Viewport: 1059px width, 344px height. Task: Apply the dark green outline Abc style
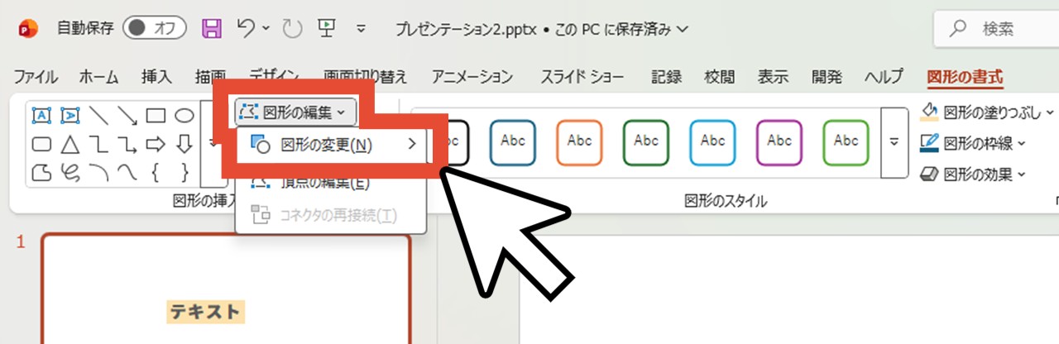click(646, 142)
